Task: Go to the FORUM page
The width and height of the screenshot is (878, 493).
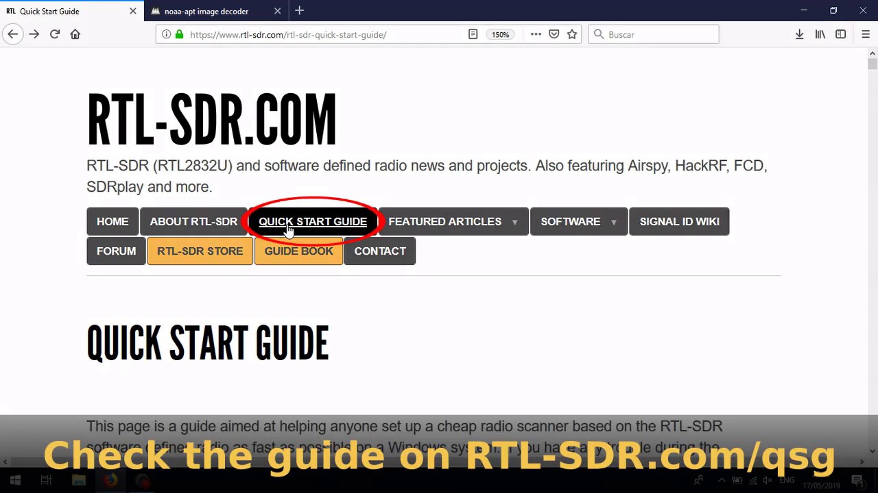Action: click(116, 251)
